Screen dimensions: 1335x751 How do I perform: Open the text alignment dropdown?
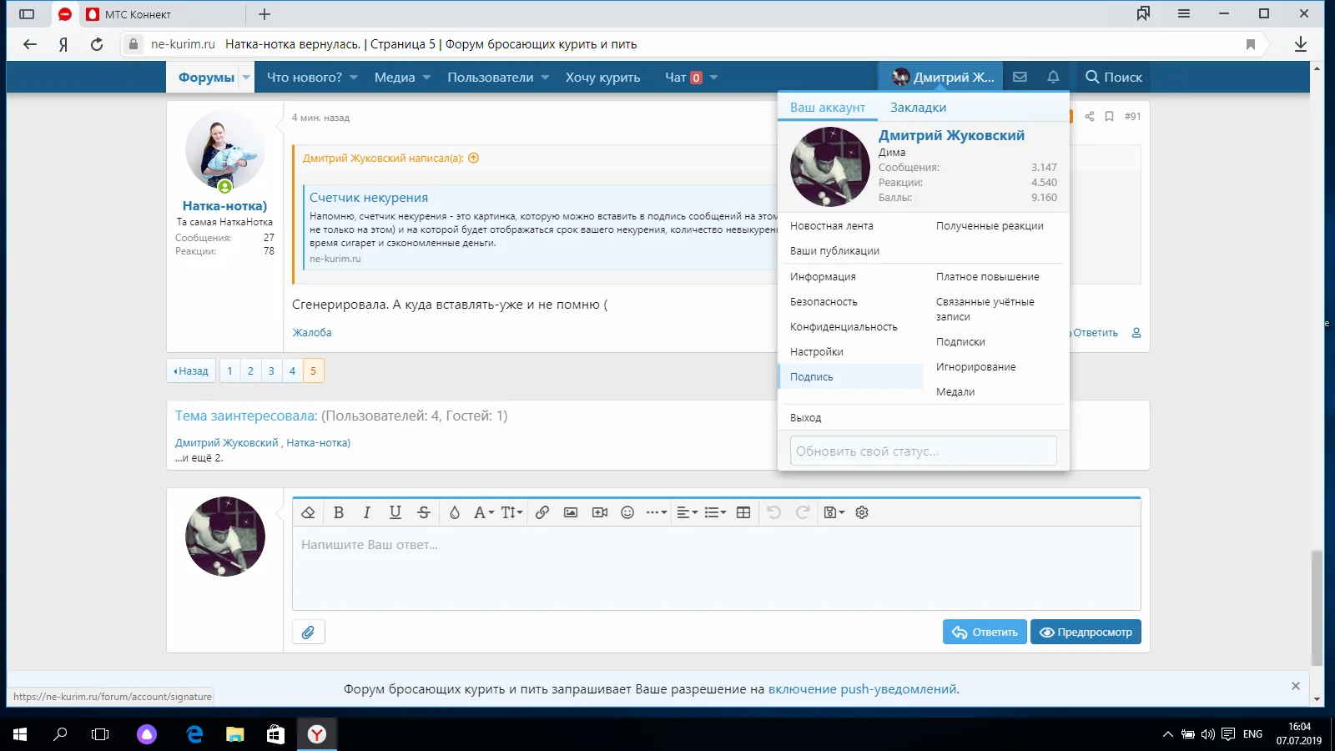(687, 512)
